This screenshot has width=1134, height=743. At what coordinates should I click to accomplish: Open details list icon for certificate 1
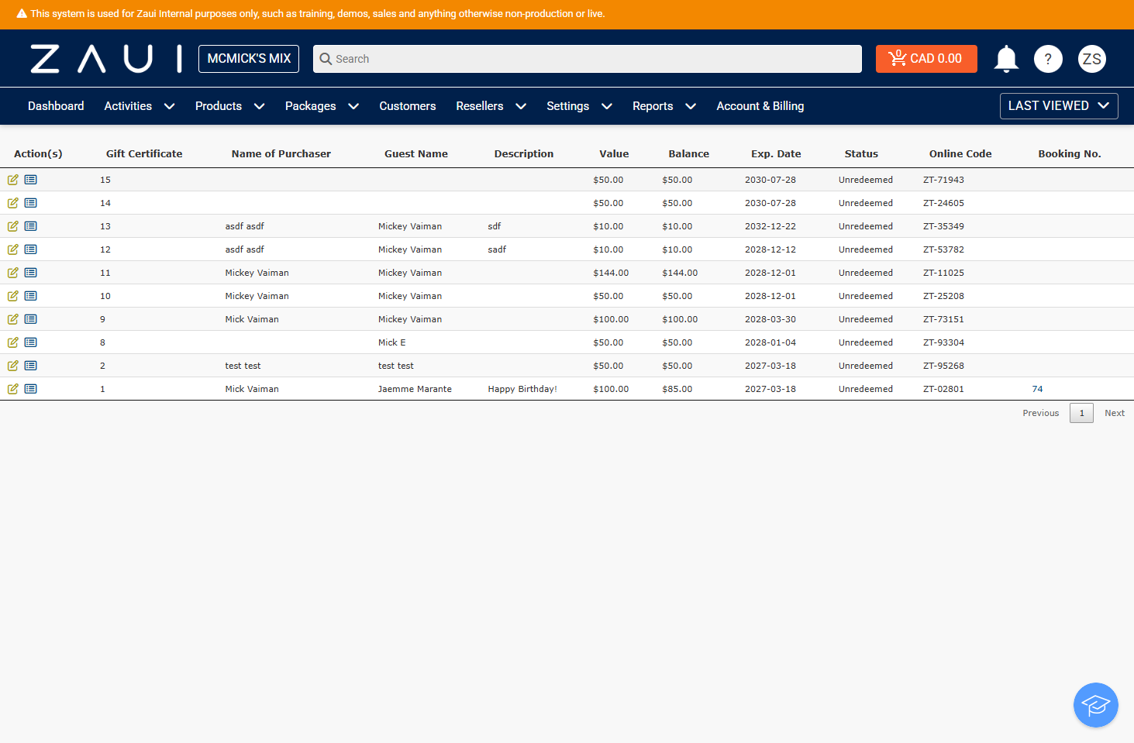tap(31, 389)
